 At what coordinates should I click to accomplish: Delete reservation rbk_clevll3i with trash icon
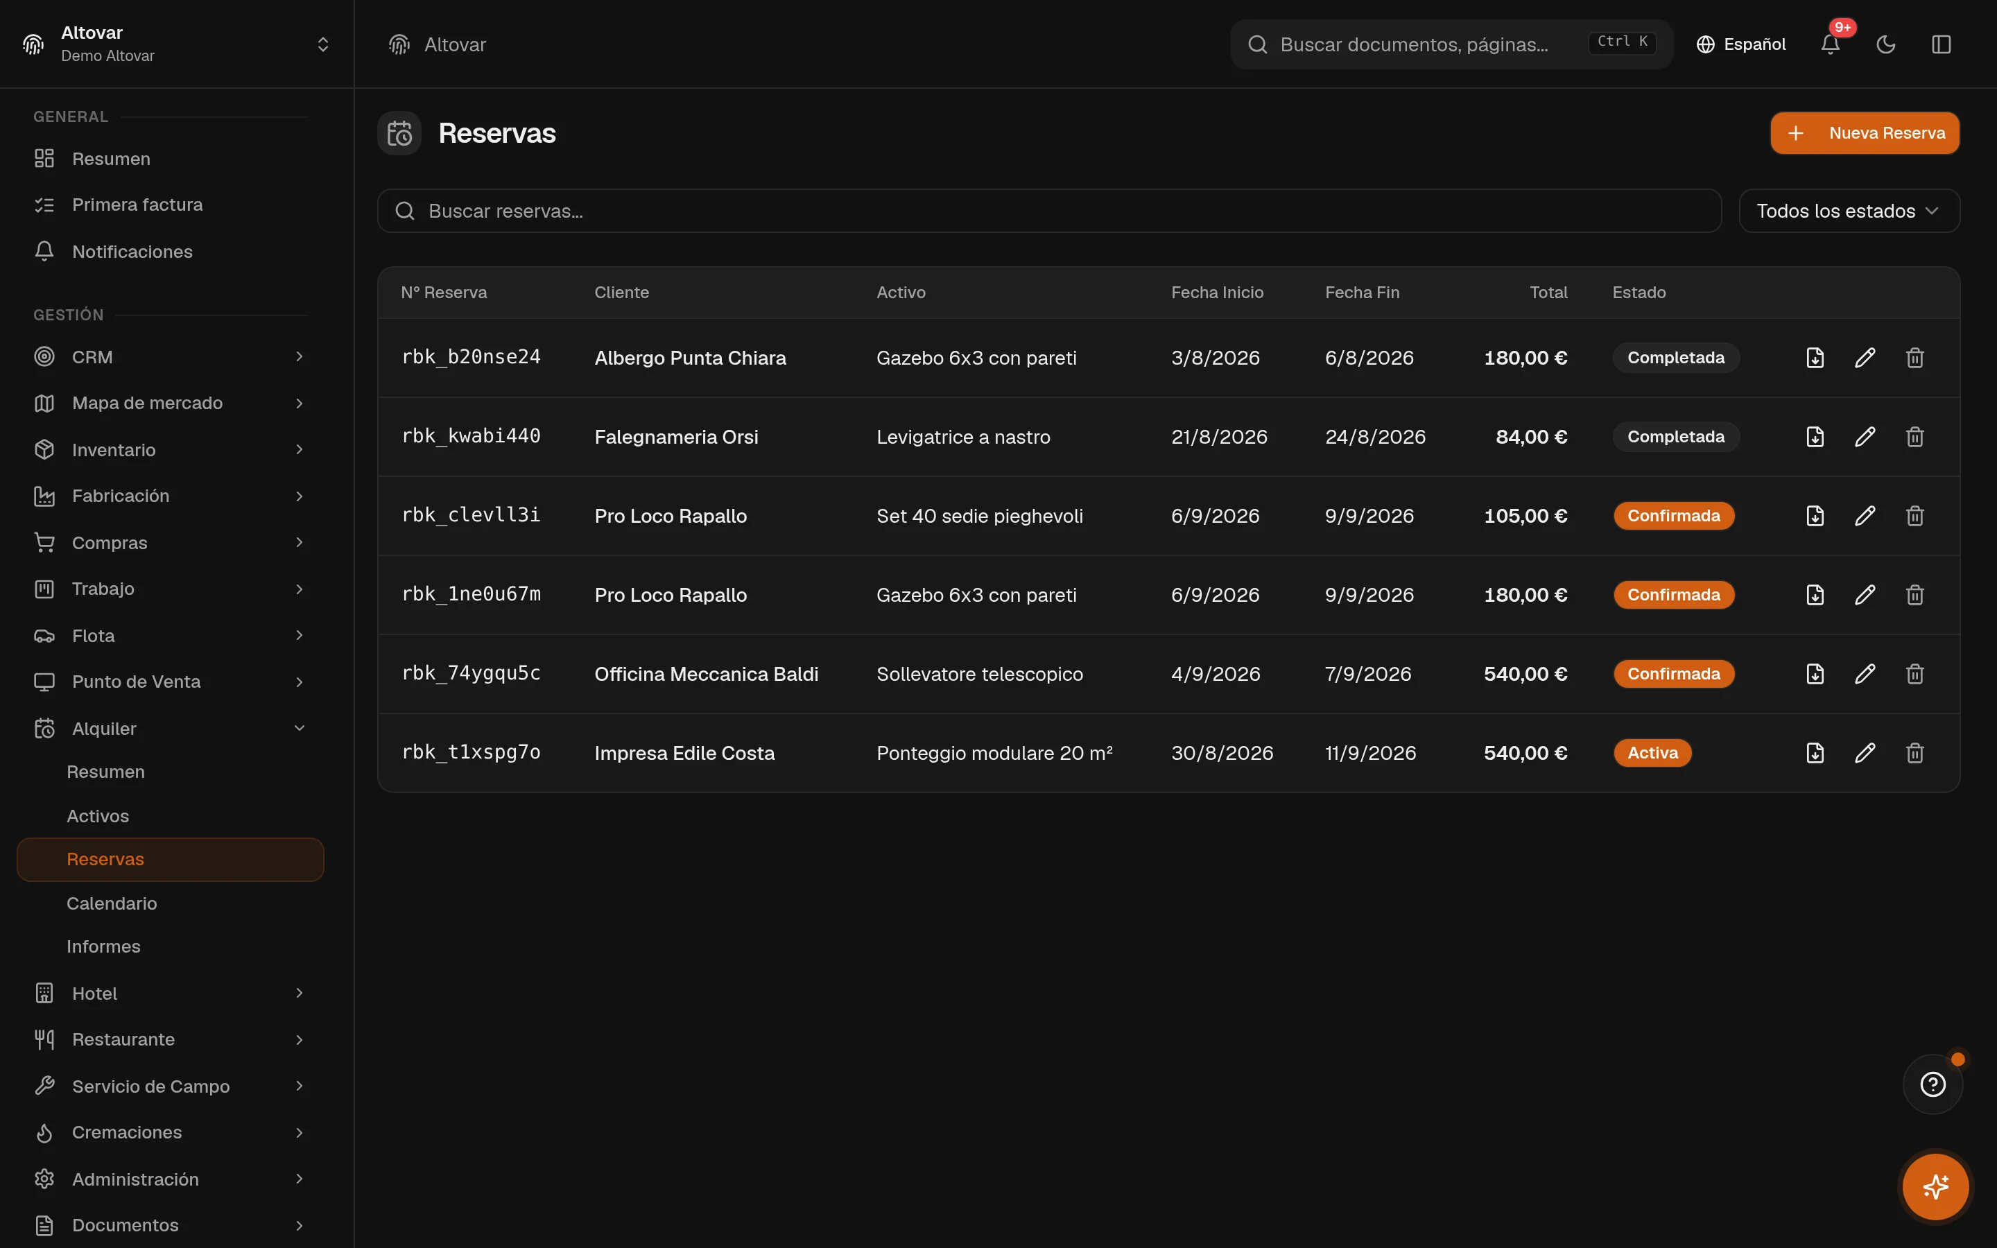1914,516
